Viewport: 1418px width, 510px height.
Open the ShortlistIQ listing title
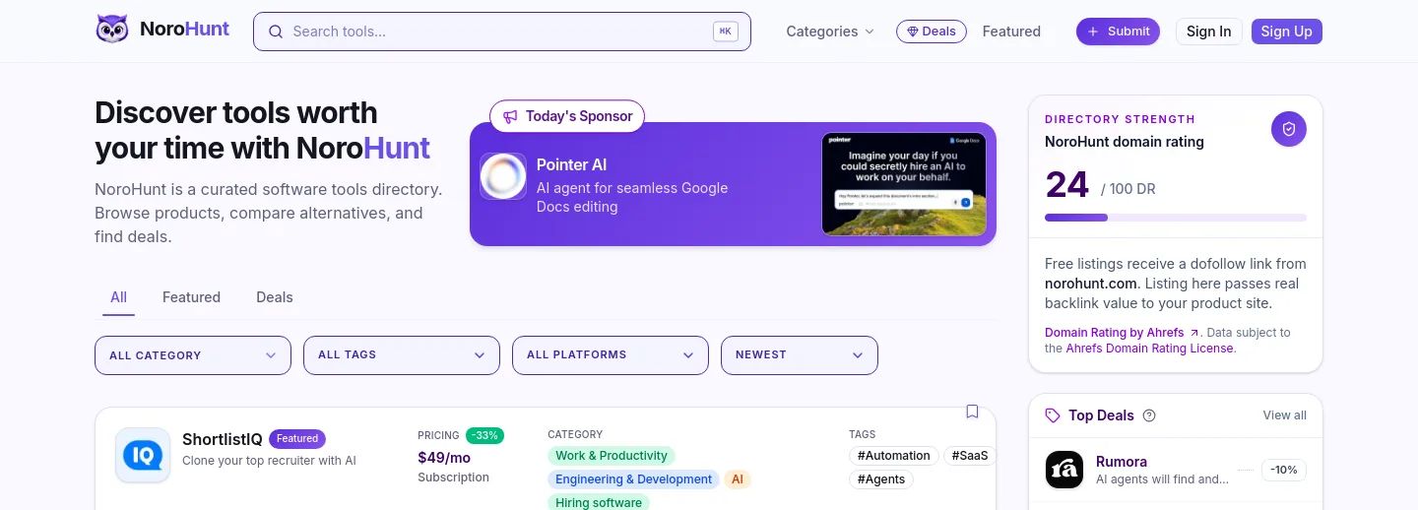(x=222, y=439)
